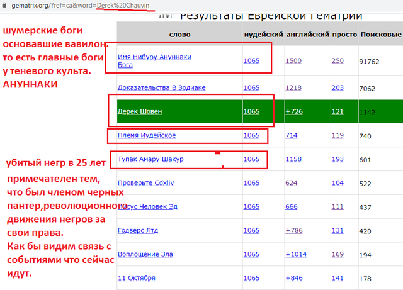Screen dimensions: 403x290
Task: Click search count 7062
Action: click(367, 89)
